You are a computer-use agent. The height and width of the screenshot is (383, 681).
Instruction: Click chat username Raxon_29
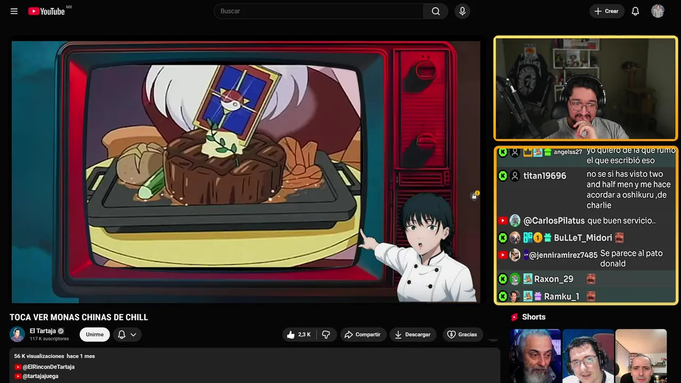554,279
